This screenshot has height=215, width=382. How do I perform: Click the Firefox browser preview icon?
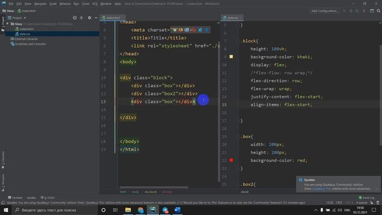(181, 30)
